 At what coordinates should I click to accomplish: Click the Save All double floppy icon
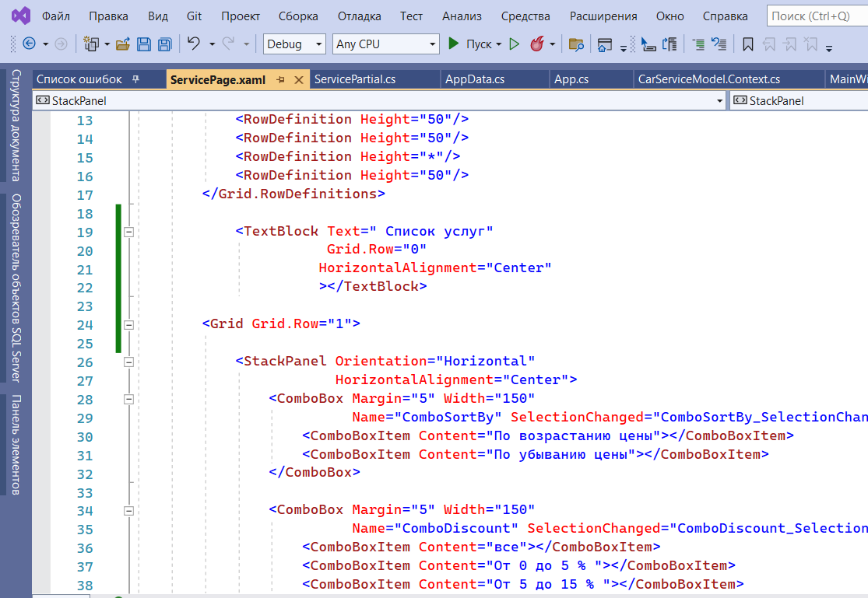click(x=165, y=44)
